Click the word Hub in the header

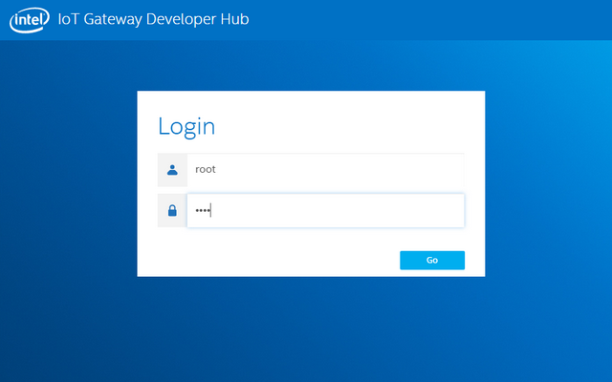pyautogui.click(x=234, y=19)
